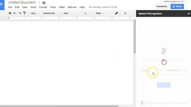
Task: Expand the More toolbar options
Action: [x=100, y=13]
